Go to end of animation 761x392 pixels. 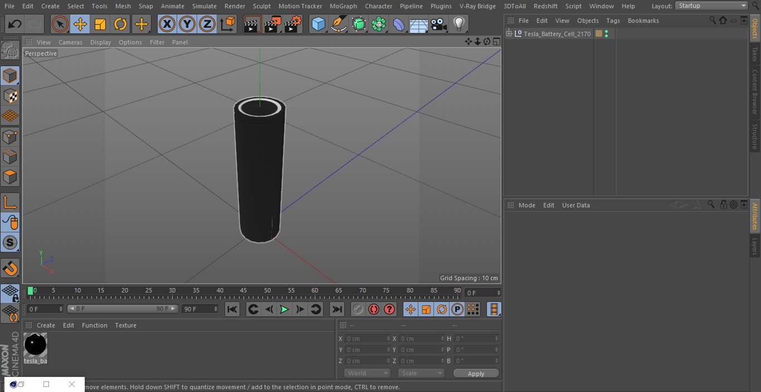[x=337, y=309]
